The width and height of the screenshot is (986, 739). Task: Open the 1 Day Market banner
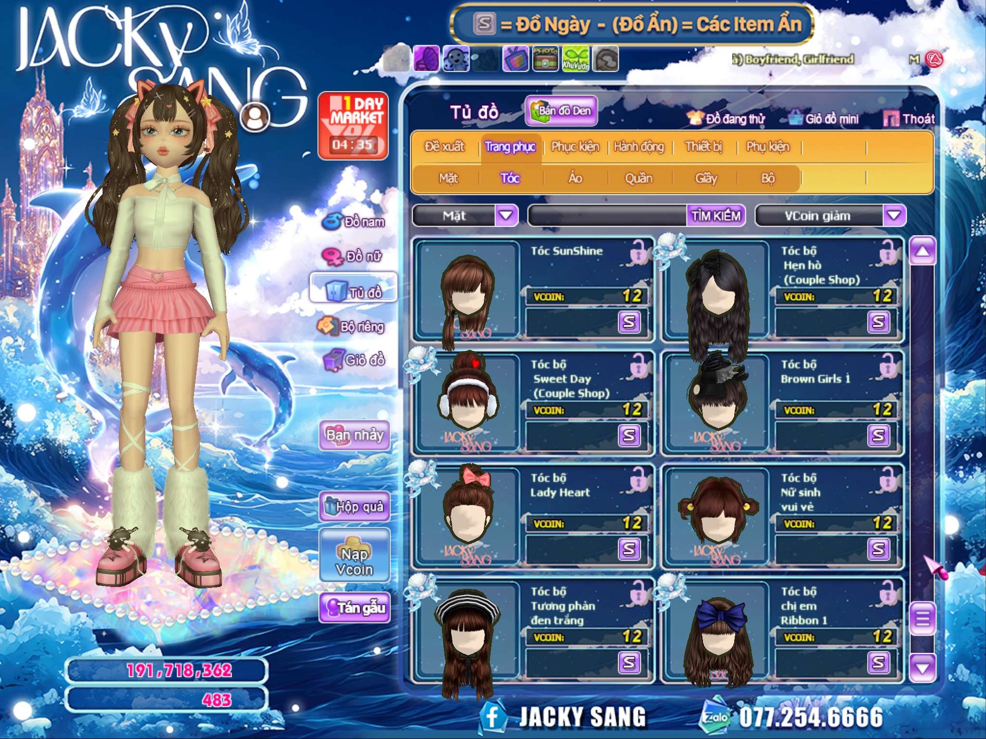click(x=353, y=126)
